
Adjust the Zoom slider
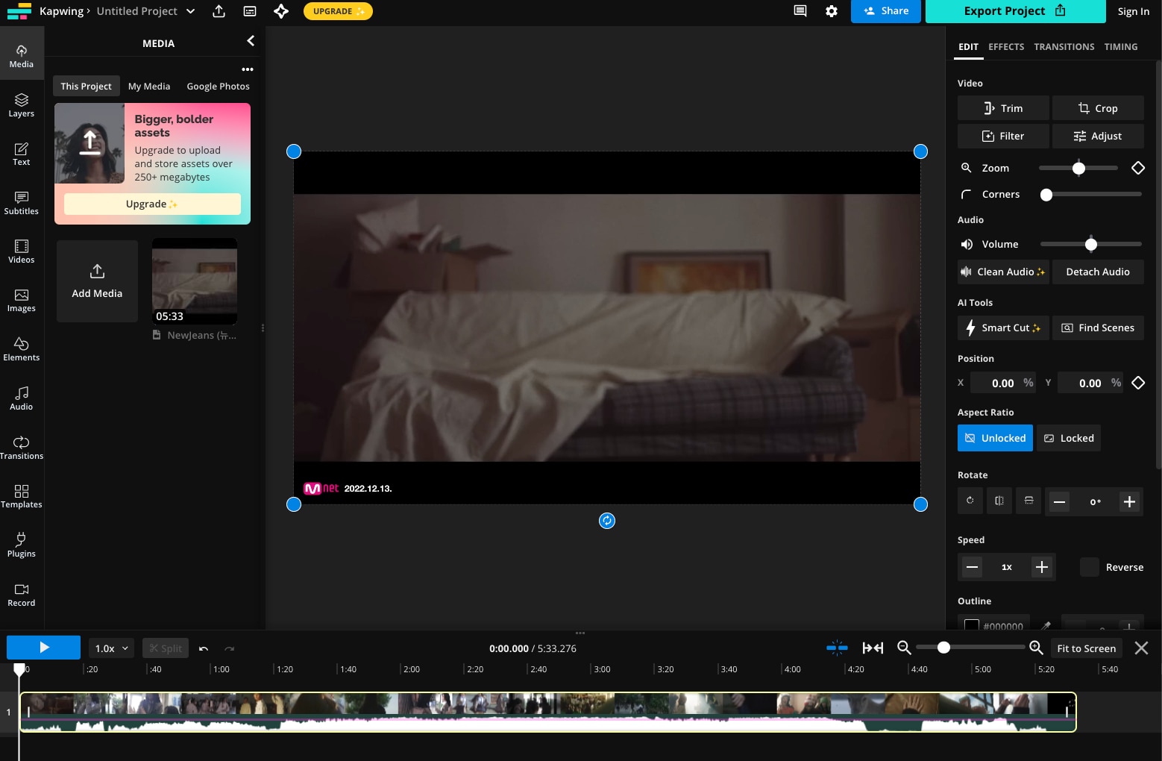[1078, 168]
